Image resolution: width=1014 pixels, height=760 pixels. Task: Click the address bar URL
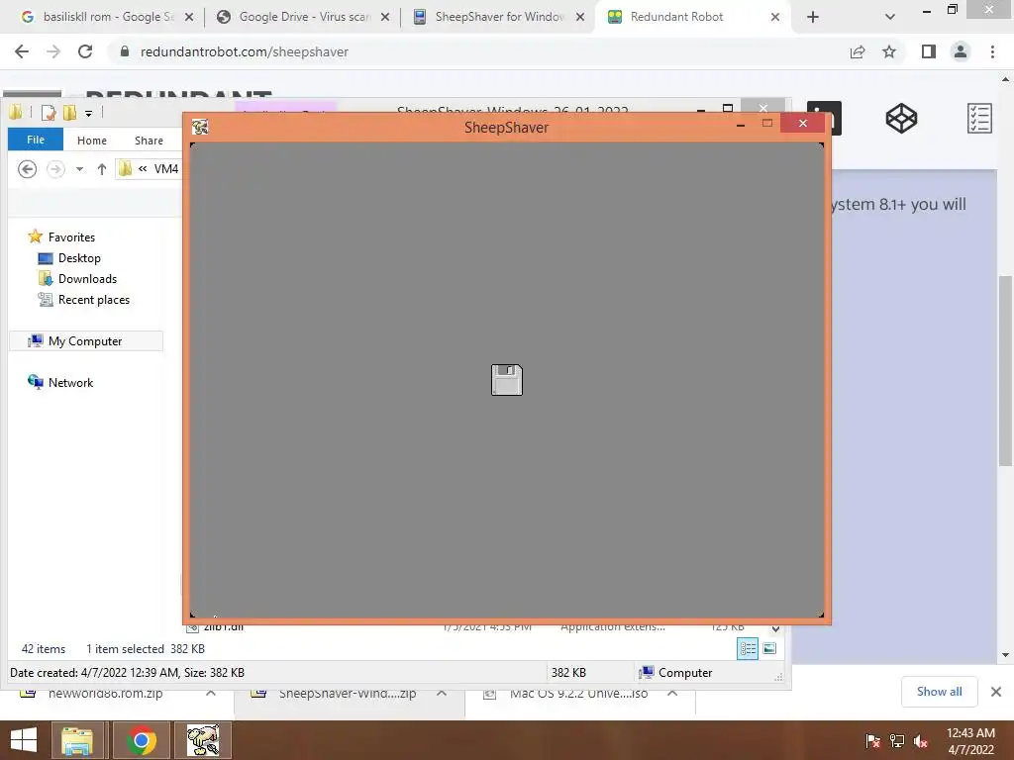click(x=245, y=51)
